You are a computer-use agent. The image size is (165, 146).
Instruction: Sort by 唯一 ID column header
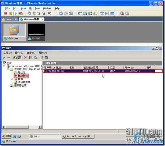[134, 67]
